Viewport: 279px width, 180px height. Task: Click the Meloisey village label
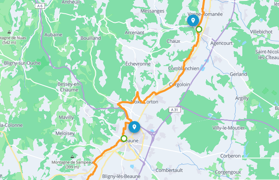click(65, 134)
